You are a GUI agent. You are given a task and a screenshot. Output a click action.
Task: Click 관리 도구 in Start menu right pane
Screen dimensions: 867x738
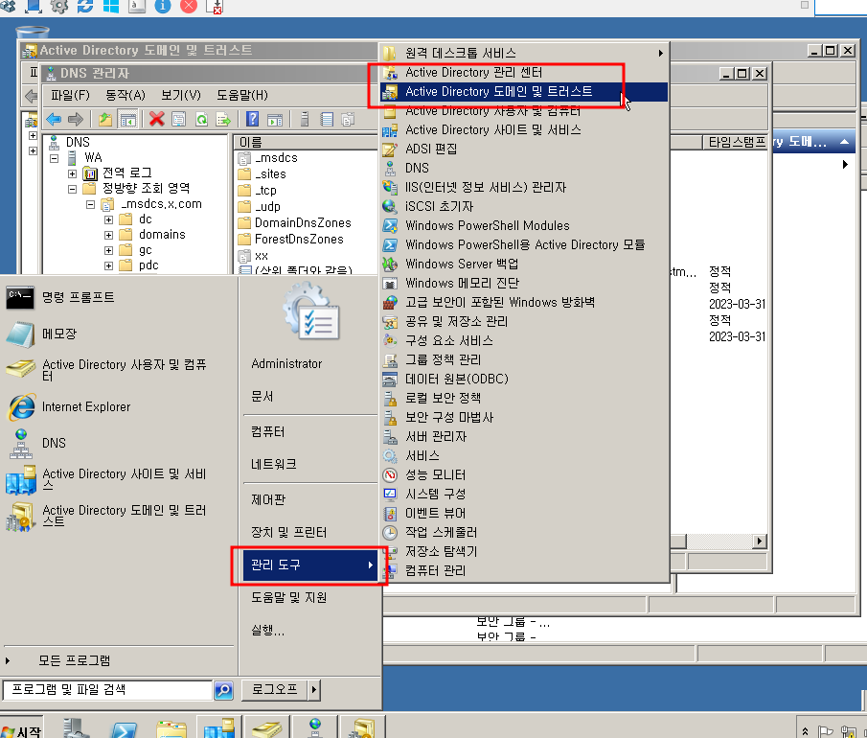pos(310,565)
